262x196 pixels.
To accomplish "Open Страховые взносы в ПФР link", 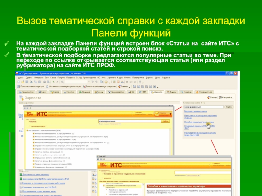I will point(200,127).
